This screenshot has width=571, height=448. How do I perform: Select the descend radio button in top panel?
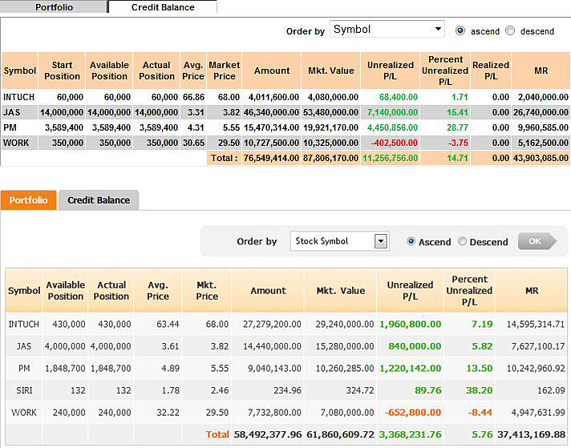point(510,30)
